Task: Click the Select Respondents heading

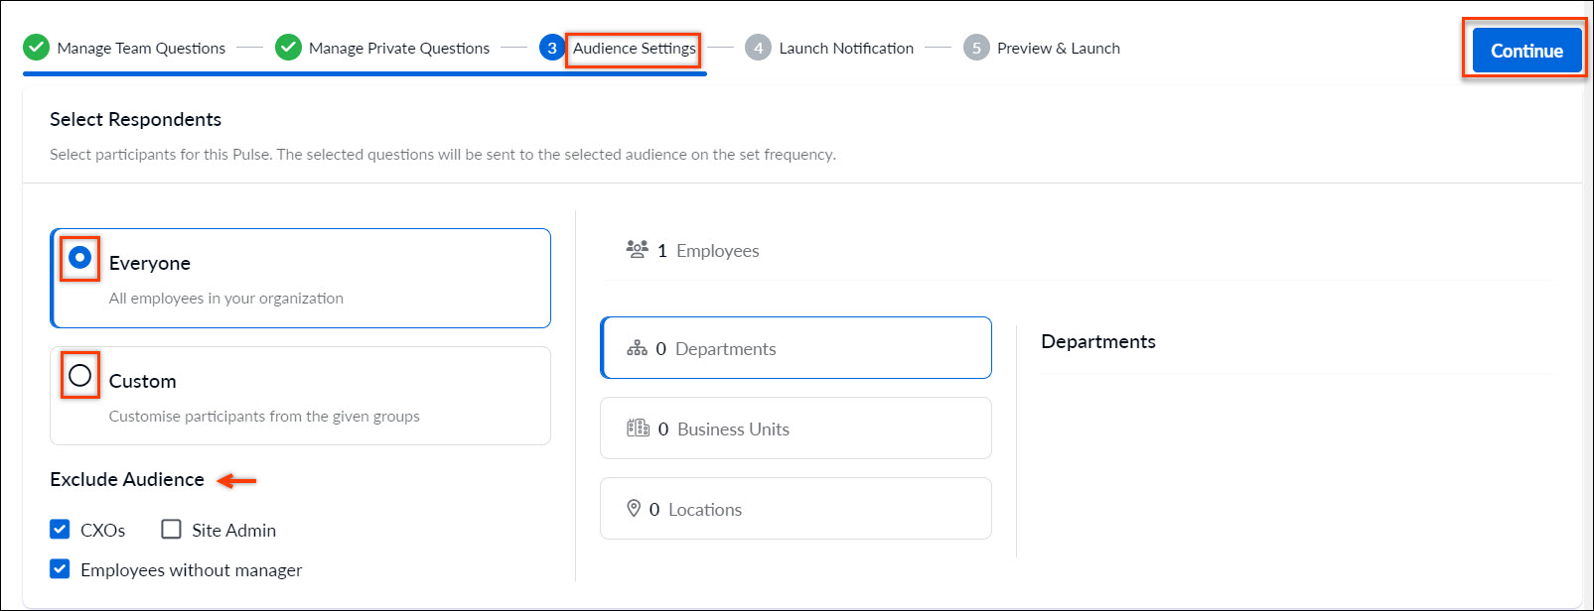Action: coord(136,119)
